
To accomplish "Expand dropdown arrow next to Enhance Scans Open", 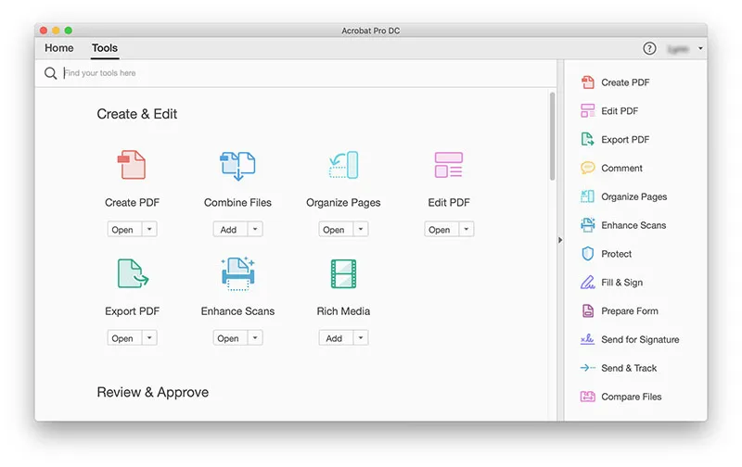I will pos(255,338).
